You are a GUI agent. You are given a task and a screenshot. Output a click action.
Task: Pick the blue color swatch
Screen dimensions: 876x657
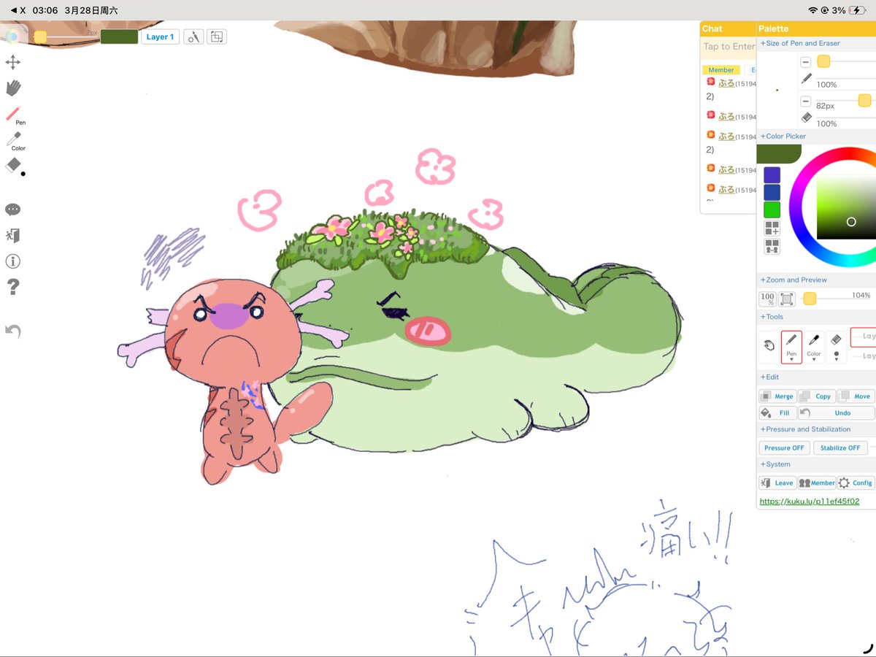click(x=772, y=192)
